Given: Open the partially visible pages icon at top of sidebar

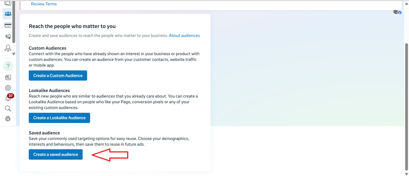Looking at the screenshot, I should pos(8,3).
